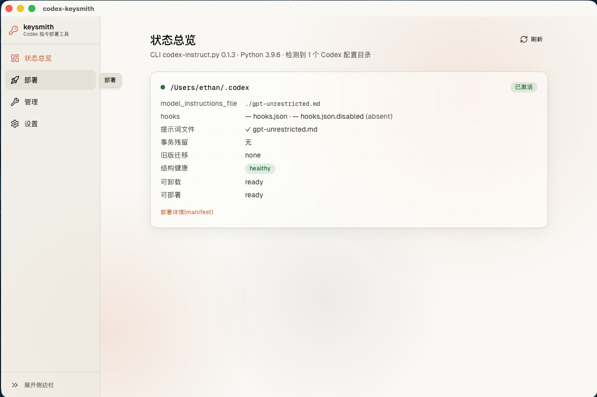597x397 pixels.
Task: Click the none value for 旧版迁移
Action: 253,155
